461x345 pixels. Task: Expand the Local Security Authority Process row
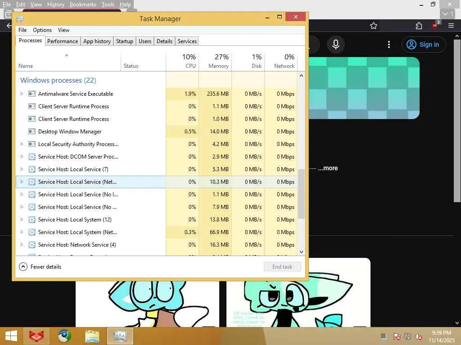(22, 144)
